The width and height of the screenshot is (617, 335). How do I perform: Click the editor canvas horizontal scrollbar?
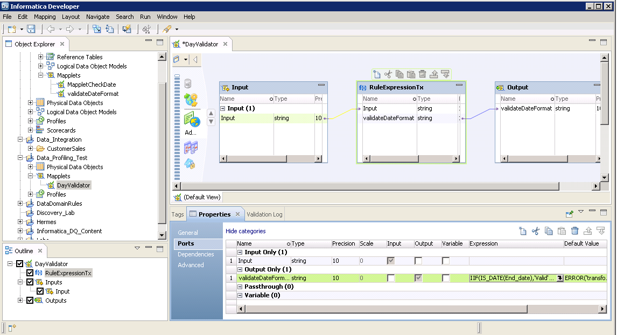(x=369, y=186)
